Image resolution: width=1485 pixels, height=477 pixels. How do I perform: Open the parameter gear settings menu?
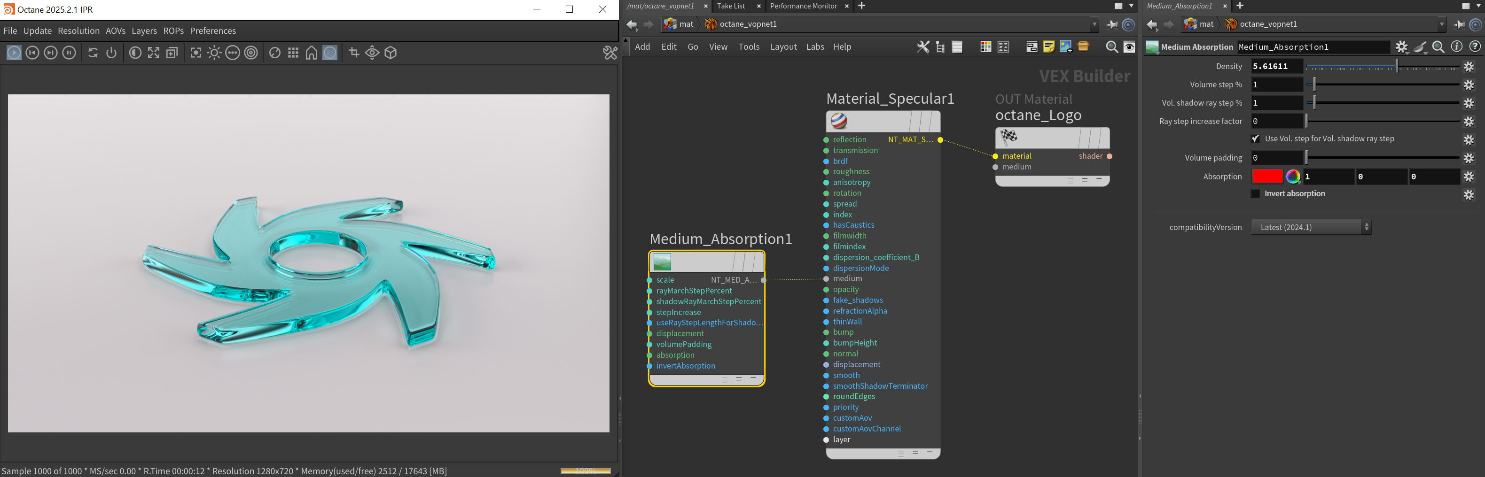(x=1401, y=47)
